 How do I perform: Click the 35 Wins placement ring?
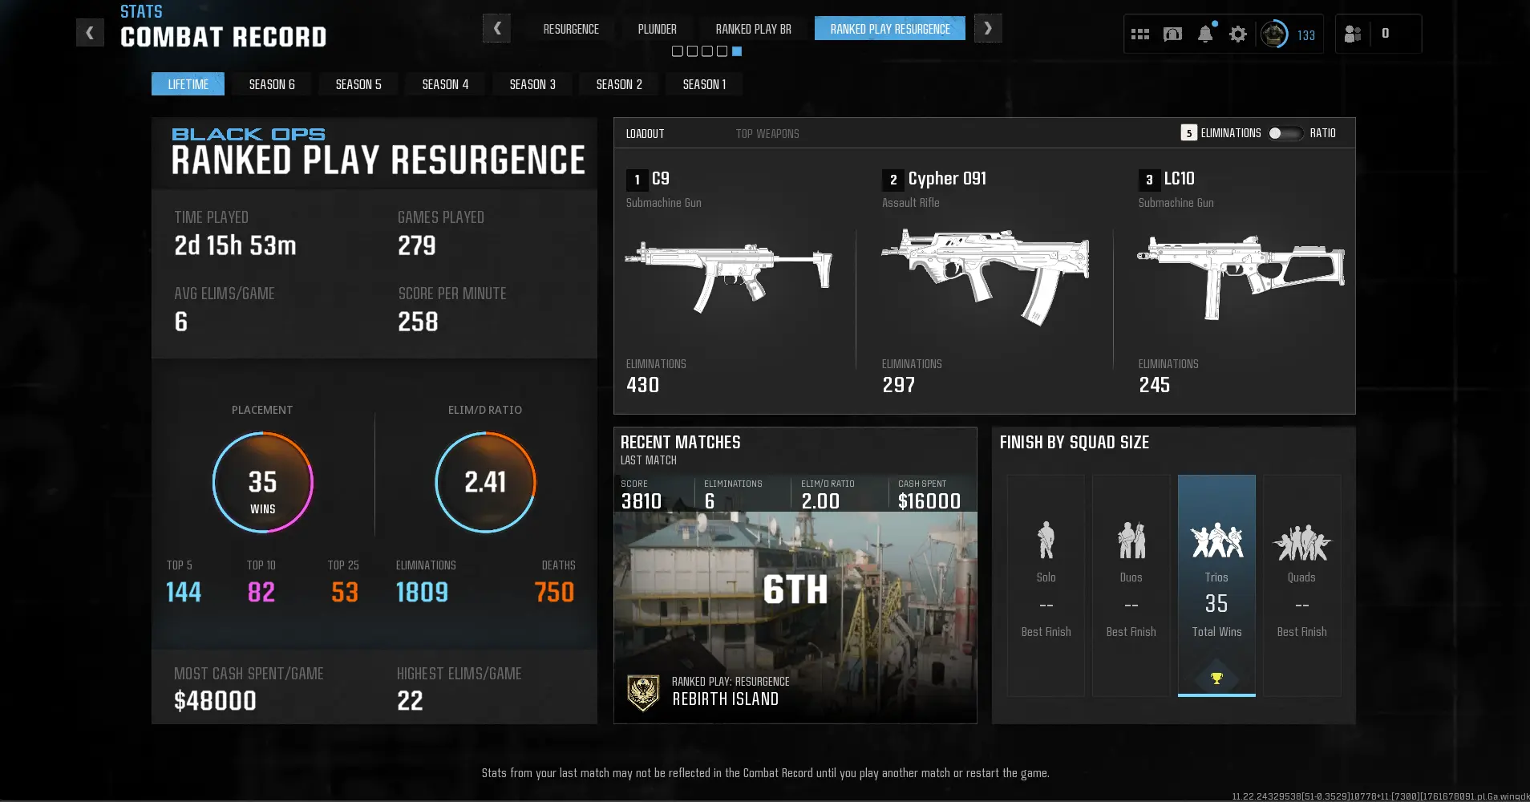click(263, 483)
